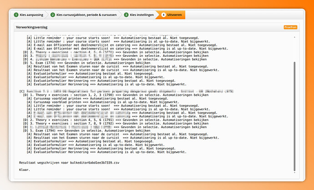Click 'Evaluatieformulier Herinnering ... Niet toegevoegd.' under Exam (1774)
314x190 pixels.
(x=101, y=80)
